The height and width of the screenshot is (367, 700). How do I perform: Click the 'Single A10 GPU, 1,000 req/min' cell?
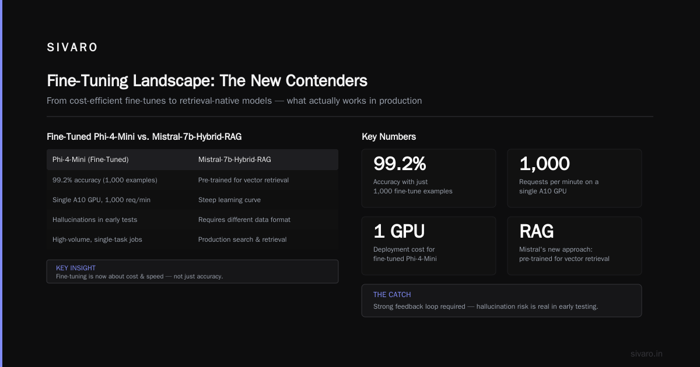101,200
